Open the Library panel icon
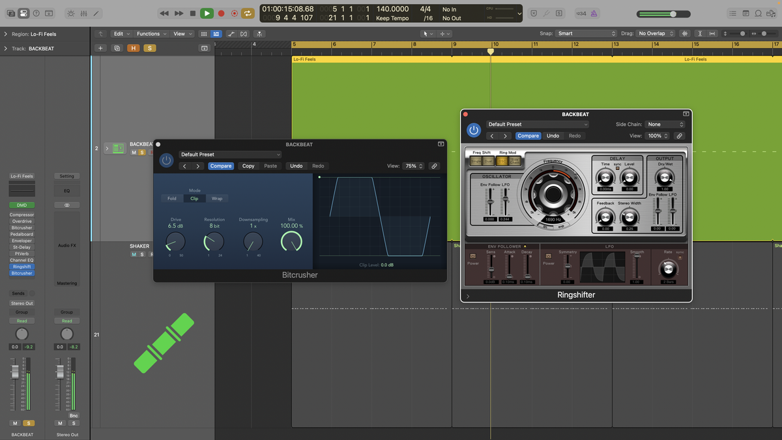 tap(10, 13)
